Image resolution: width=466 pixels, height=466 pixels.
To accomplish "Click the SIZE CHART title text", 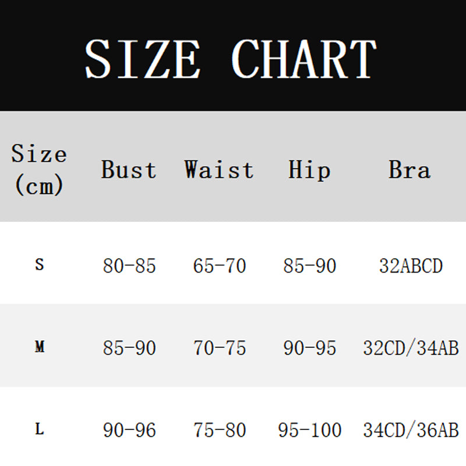I will [x=231, y=59].
